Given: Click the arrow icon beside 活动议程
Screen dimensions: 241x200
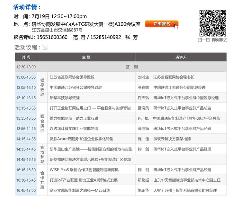Looking at the screenshot, I should coord(45,48).
